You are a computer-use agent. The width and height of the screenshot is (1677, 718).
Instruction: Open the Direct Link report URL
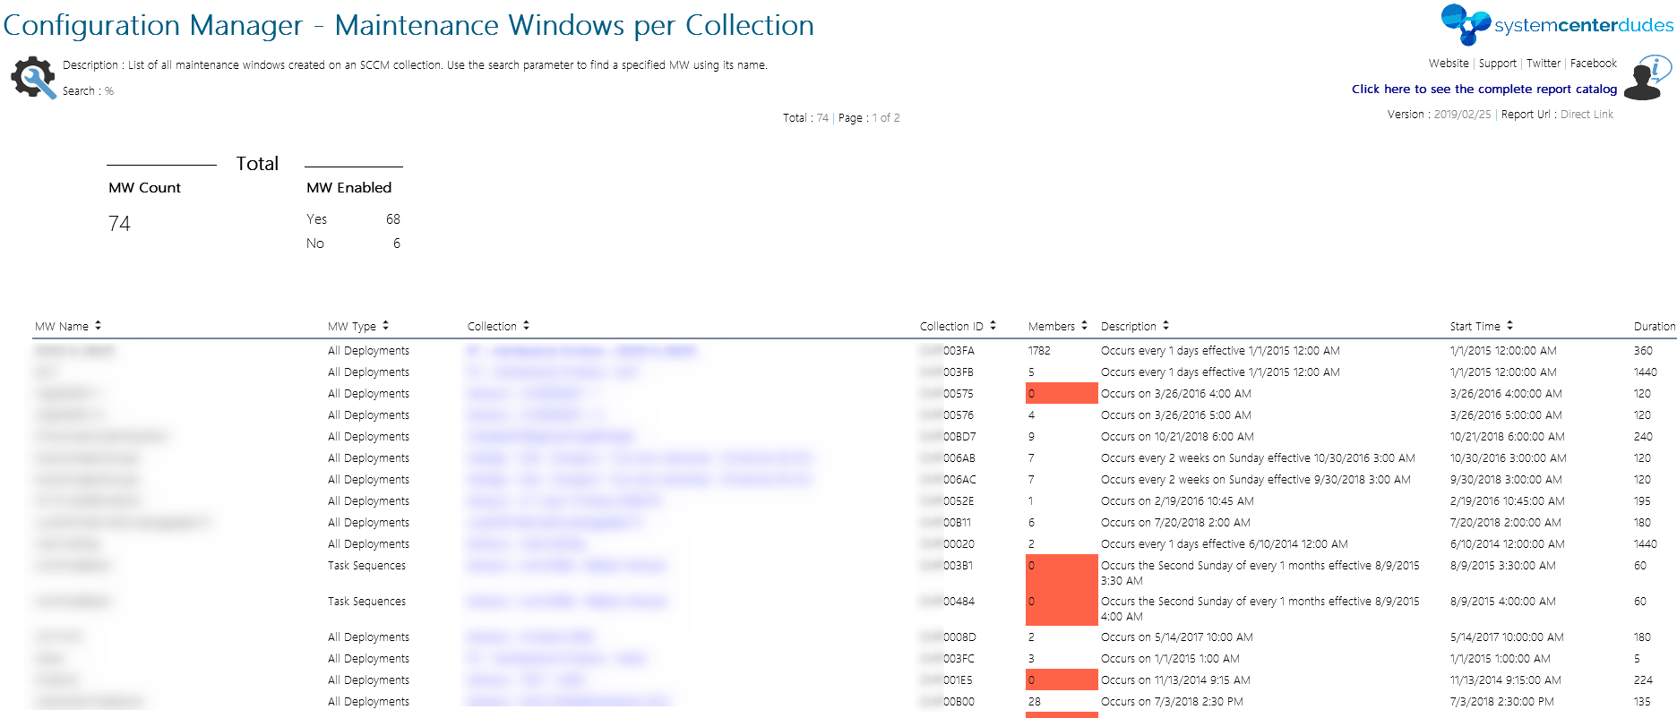pos(1587,115)
